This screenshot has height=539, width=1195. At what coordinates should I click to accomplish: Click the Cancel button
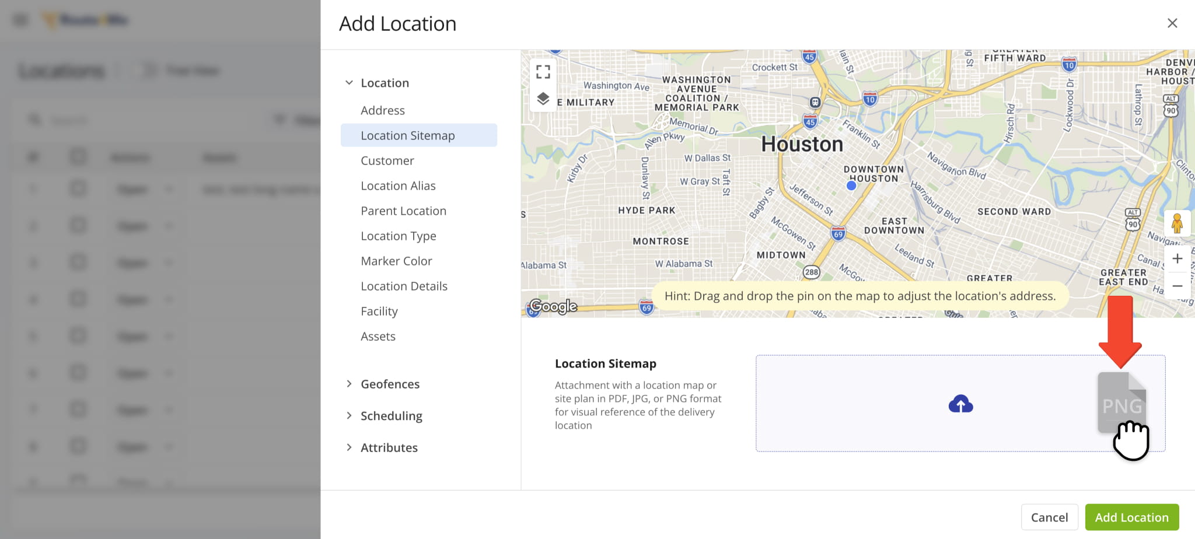[x=1049, y=517]
